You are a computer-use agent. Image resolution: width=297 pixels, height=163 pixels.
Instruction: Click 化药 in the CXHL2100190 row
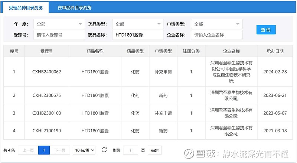click(x=135, y=131)
